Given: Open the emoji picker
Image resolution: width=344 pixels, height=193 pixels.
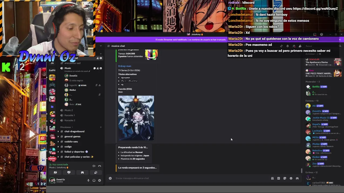Looking at the screenshot, I should coord(291,178).
